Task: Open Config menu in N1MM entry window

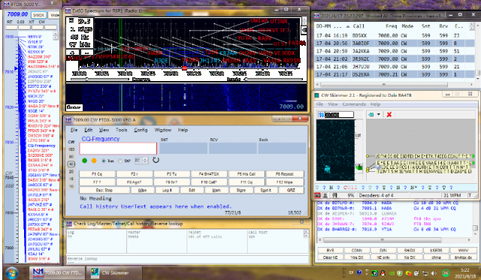Action: pyautogui.click(x=141, y=130)
